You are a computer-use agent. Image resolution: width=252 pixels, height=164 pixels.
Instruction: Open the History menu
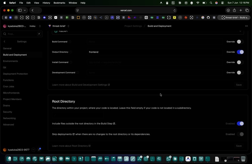coord(46,3)
